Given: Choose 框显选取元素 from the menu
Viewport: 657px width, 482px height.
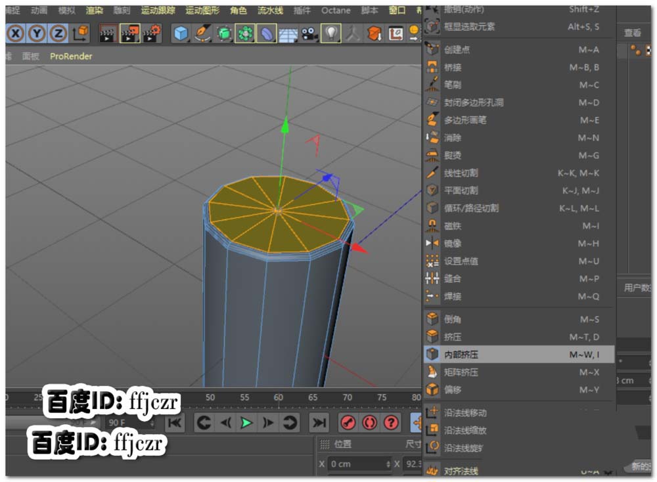Looking at the screenshot, I should click(518, 27).
